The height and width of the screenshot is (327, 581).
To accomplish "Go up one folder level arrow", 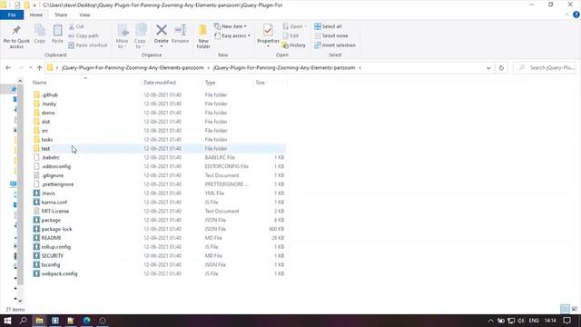I will point(39,68).
